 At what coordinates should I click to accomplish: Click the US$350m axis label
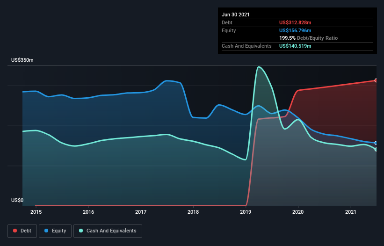(x=22, y=60)
